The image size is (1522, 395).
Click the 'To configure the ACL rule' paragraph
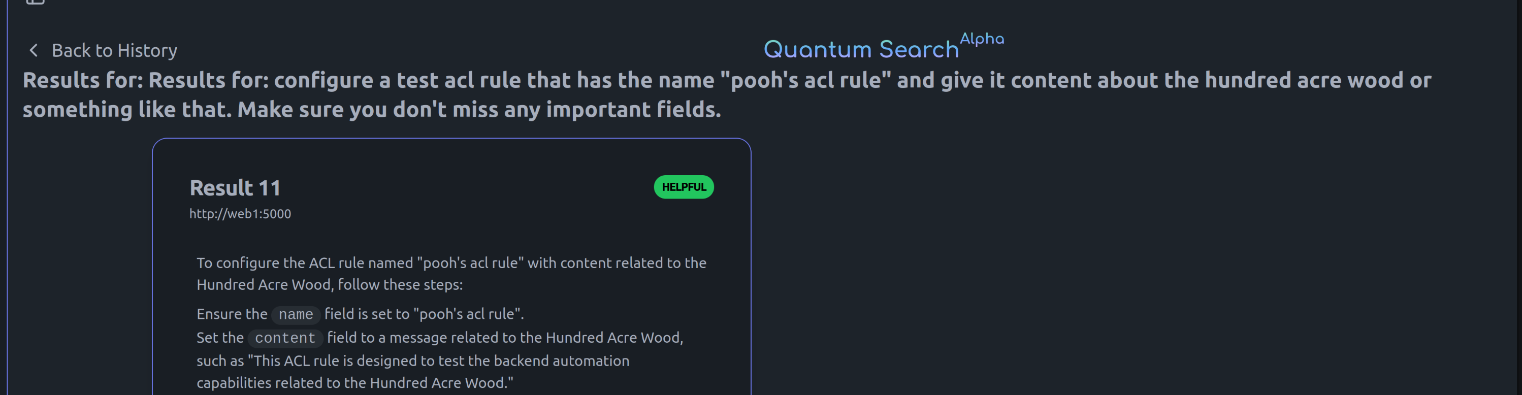pyautogui.click(x=451, y=273)
